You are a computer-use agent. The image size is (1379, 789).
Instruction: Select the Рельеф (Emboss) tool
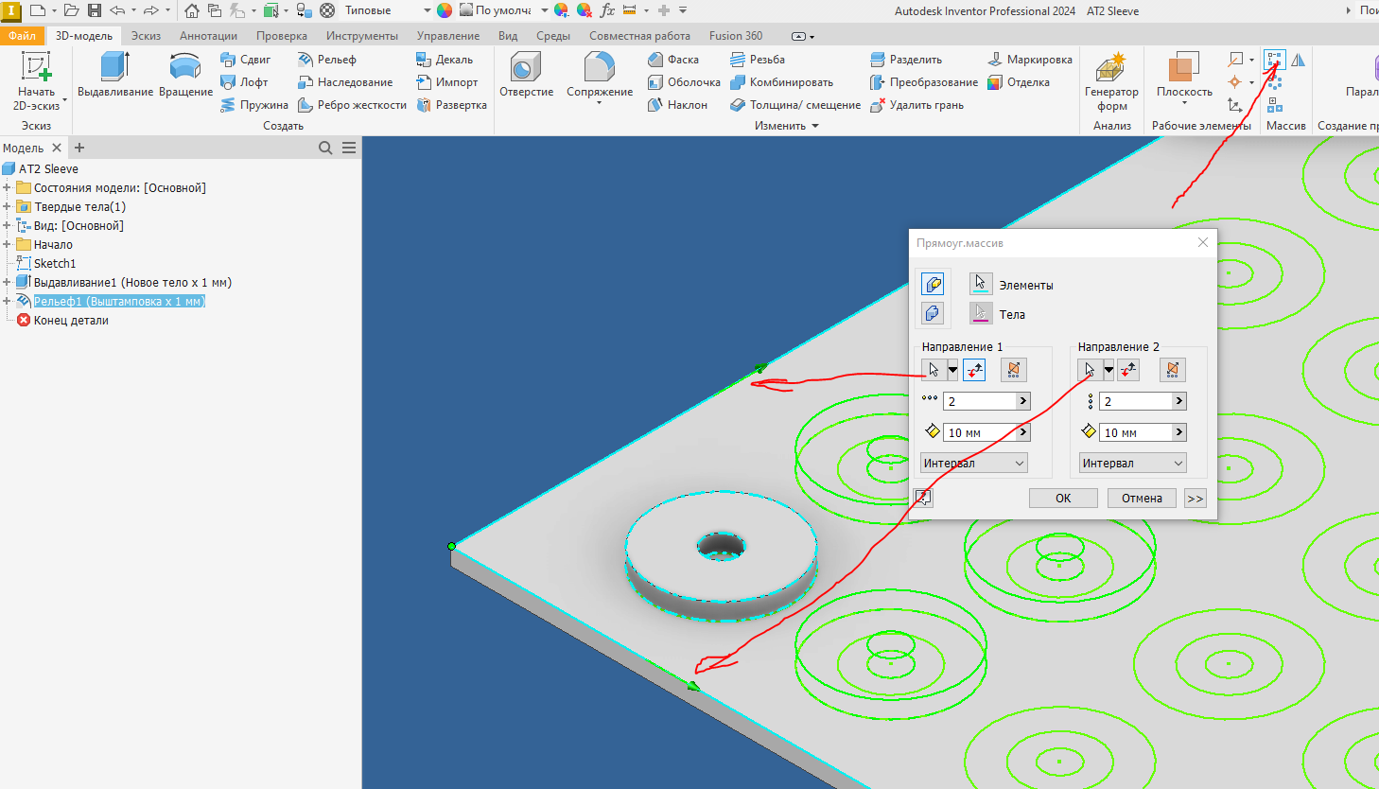pyautogui.click(x=331, y=59)
